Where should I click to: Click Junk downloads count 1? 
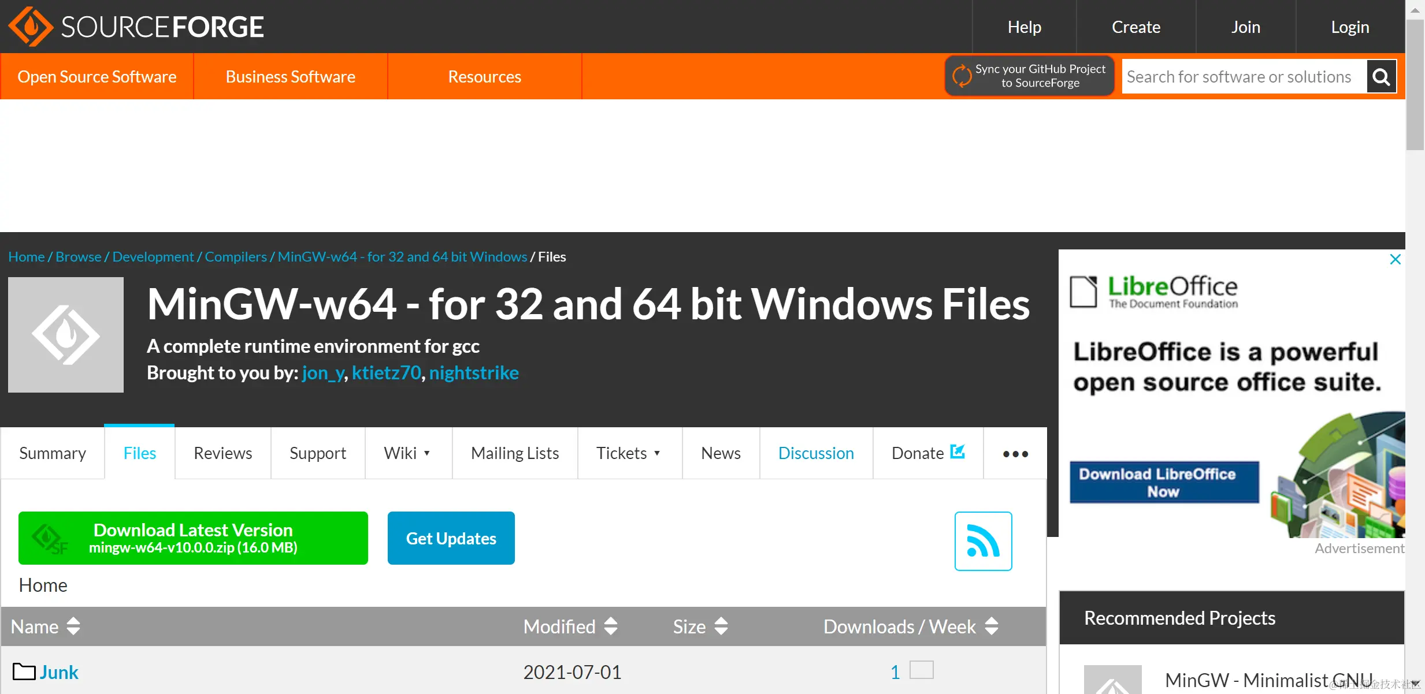point(895,672)
